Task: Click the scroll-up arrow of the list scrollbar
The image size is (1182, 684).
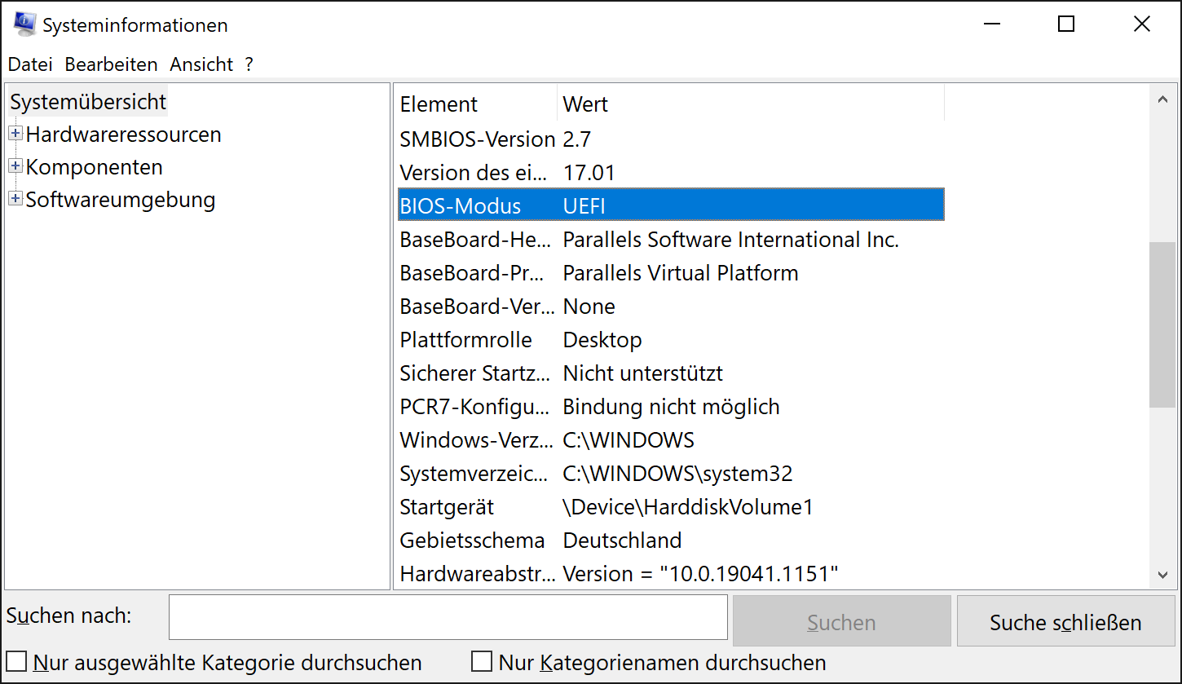Action: (1162, 98)
